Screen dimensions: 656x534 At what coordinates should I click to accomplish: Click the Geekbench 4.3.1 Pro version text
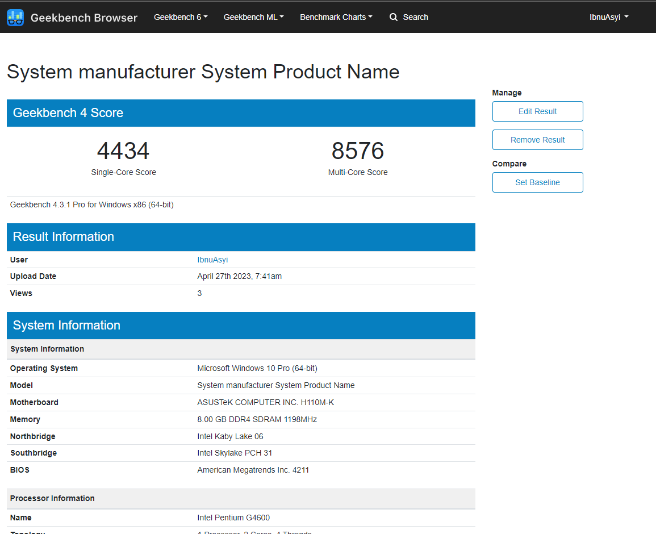point(91,205)
